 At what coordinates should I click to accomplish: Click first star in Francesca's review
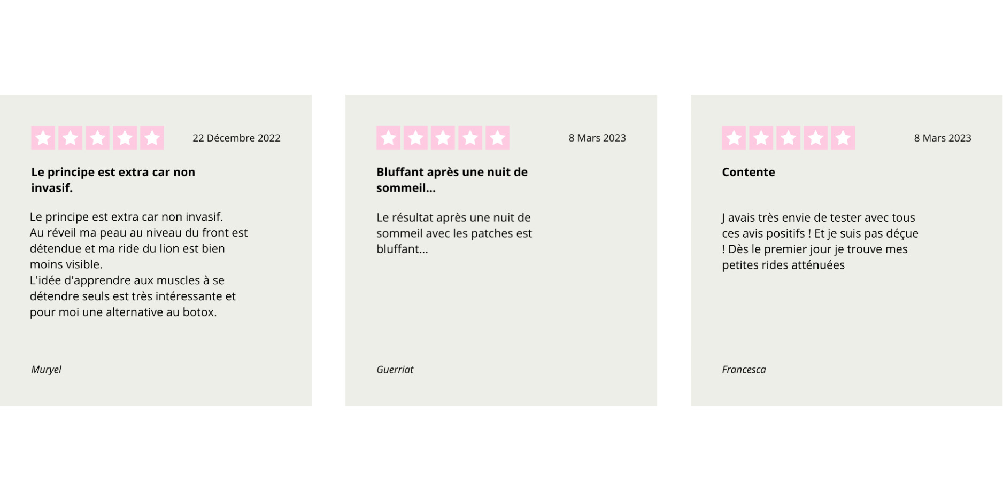tap(734, 138)
